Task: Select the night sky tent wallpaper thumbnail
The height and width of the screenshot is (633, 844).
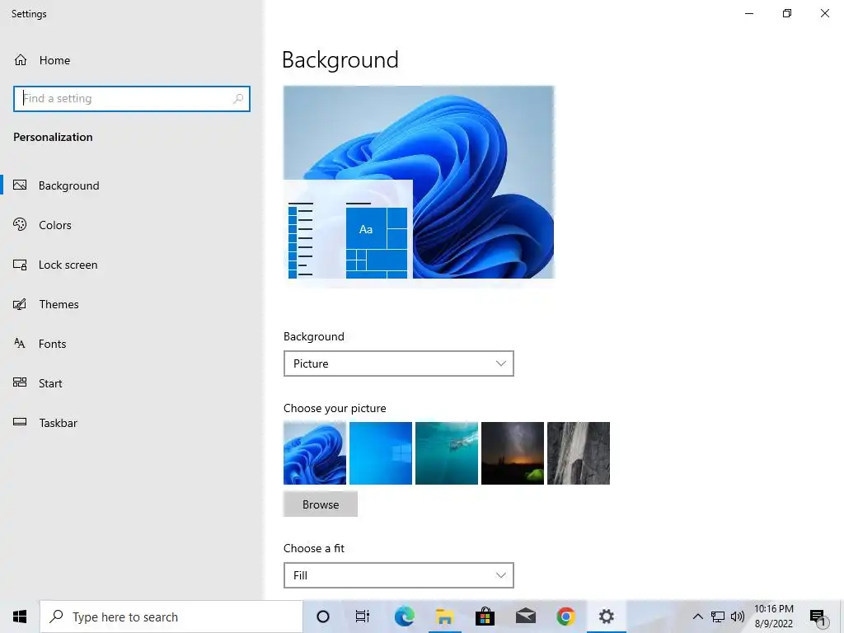Action: 513,453
